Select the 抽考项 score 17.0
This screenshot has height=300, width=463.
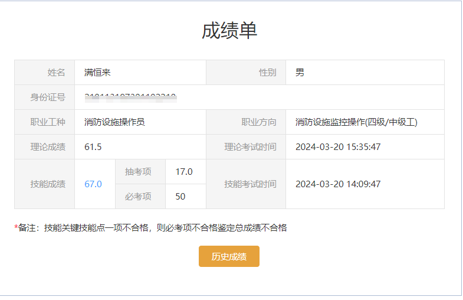[184, 172]
